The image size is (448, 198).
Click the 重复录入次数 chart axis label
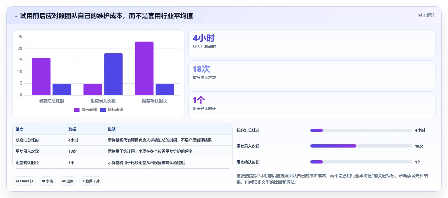point(103,101)
